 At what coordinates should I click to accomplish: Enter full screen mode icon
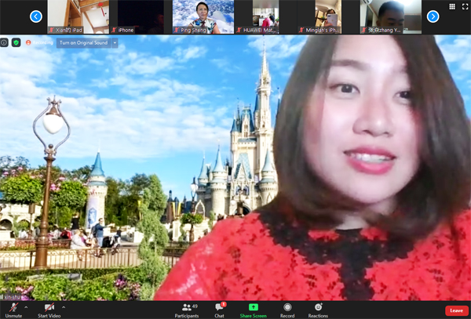465,7
